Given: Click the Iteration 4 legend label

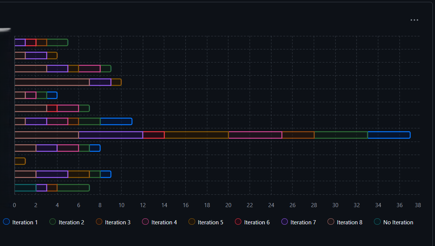Looking at the screenshot, I should [x=164, y=222].
